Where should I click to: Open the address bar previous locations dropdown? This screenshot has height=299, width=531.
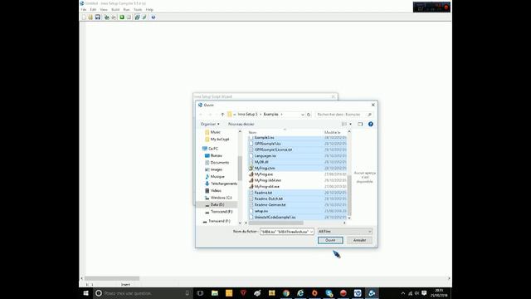click(x=302, y=115)
